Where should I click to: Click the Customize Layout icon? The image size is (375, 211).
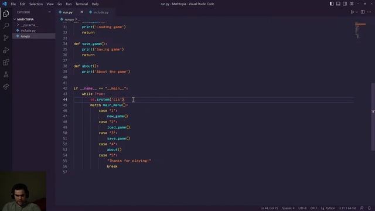[352, 4]
